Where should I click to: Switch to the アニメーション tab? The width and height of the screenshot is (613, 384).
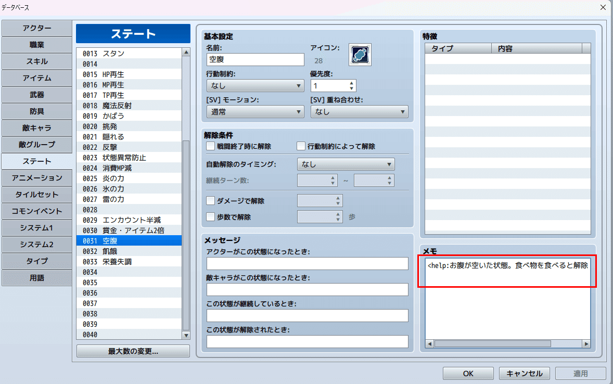[x=37, y=178]
